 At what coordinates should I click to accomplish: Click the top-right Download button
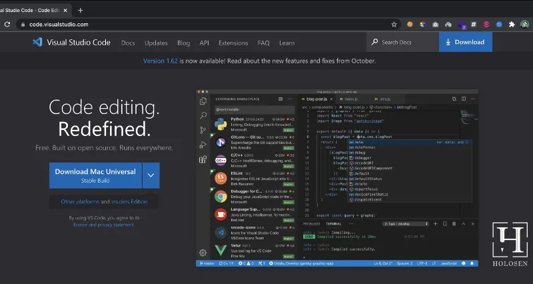pyautogui.click(x=465, y=42)
